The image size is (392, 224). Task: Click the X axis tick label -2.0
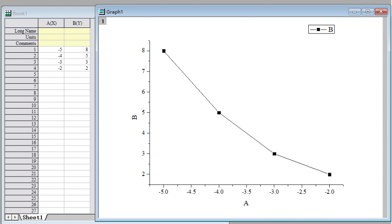pos(330,192)
